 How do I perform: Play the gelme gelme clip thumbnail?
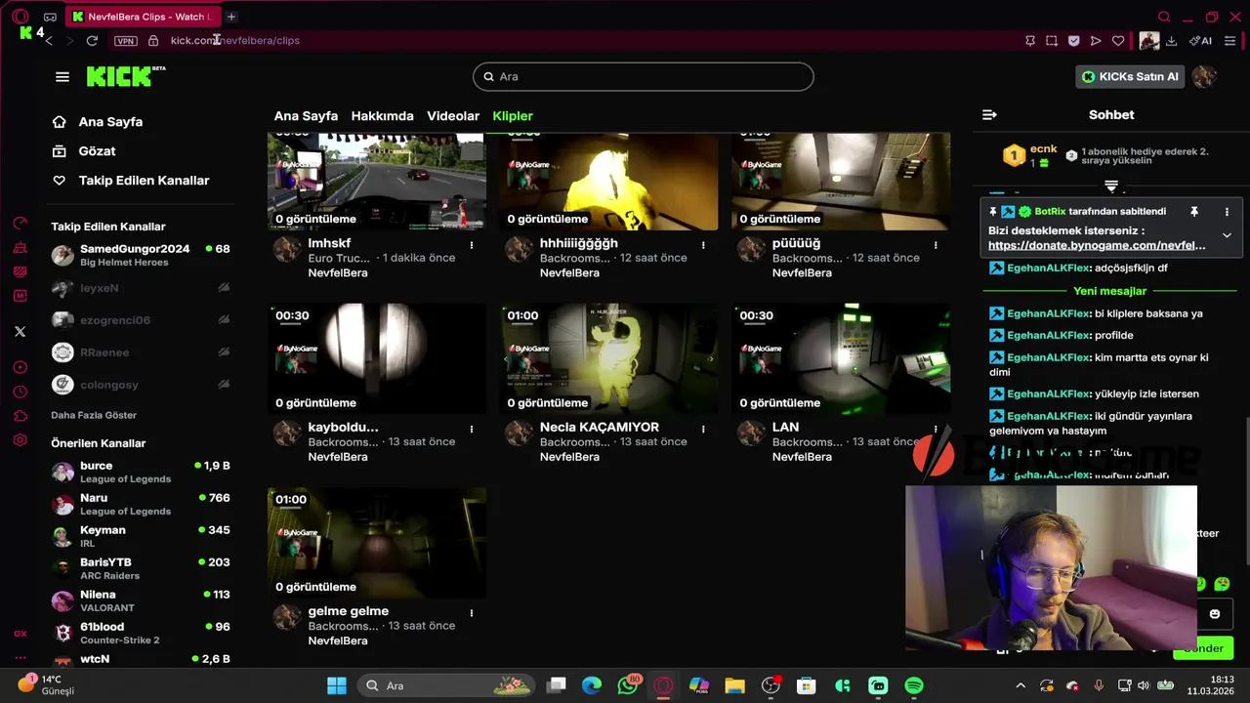377,543
